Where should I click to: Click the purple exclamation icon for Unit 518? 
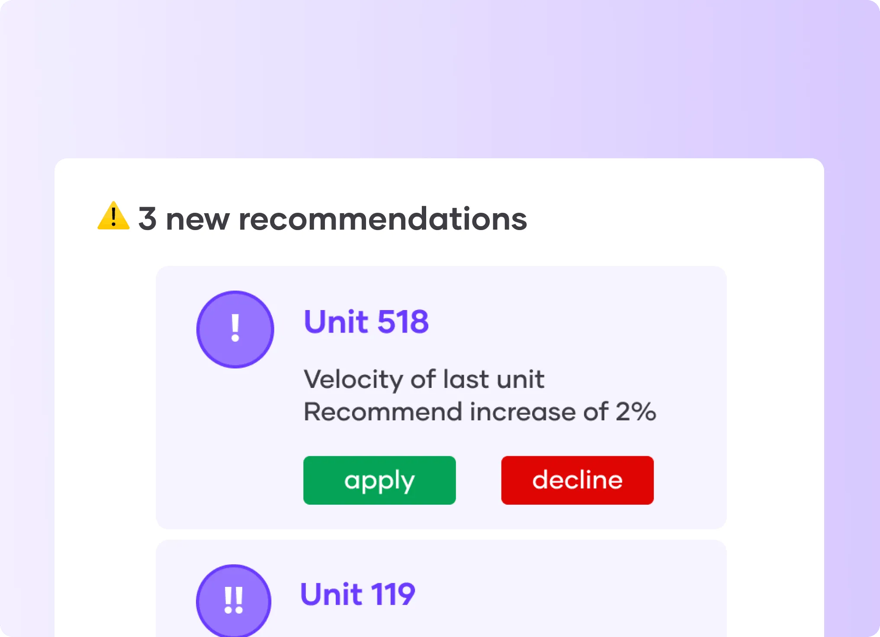coord(235,330)
